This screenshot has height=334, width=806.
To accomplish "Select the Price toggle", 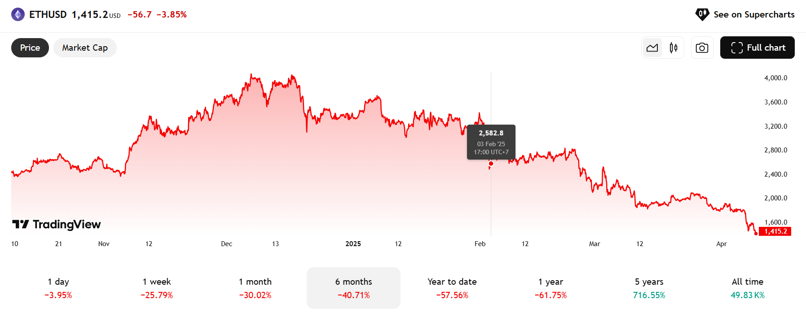I will 30,48.
